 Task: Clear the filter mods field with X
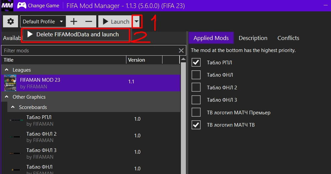pos(181,50)
